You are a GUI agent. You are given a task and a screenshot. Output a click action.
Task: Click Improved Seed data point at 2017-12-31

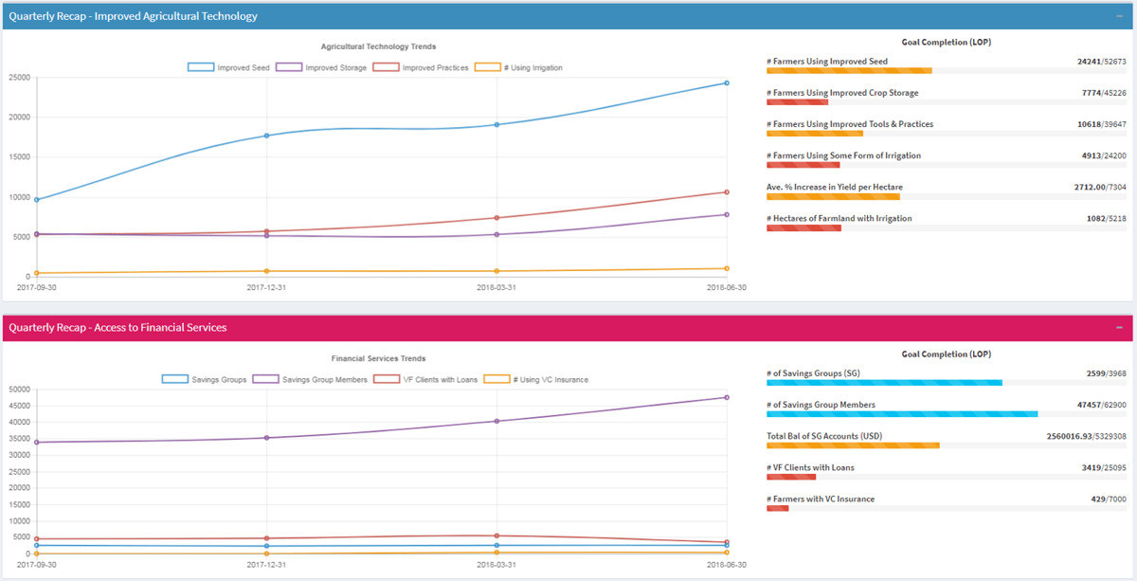(x=266, y=136)
